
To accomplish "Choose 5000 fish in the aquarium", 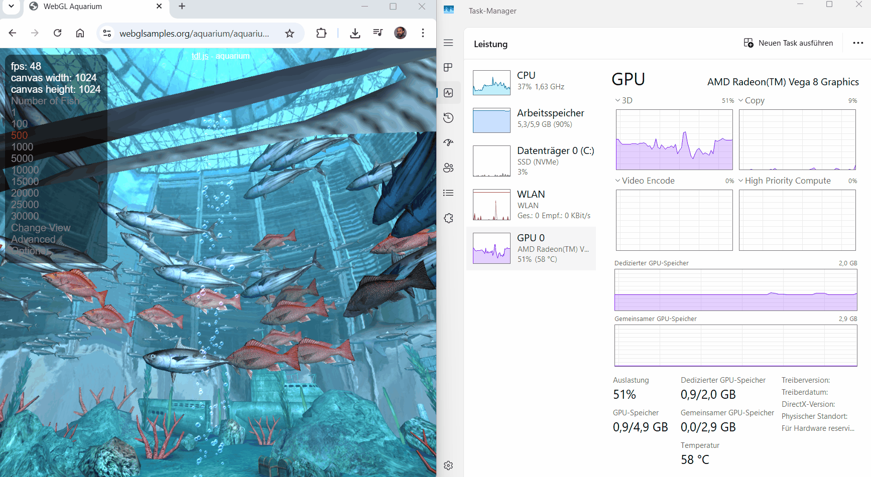I will coord(22,158).
